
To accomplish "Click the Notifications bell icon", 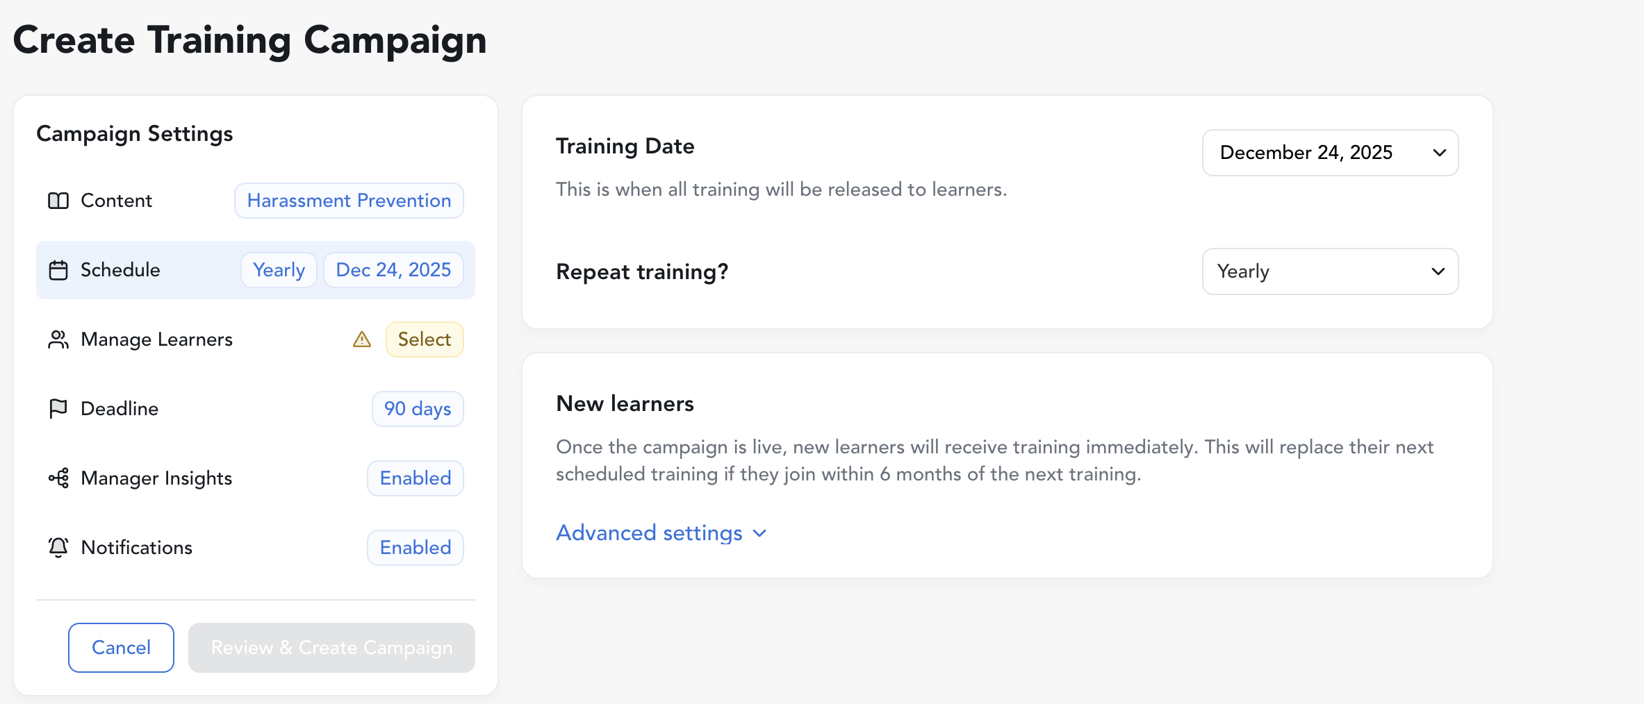I will coord(58,548).
